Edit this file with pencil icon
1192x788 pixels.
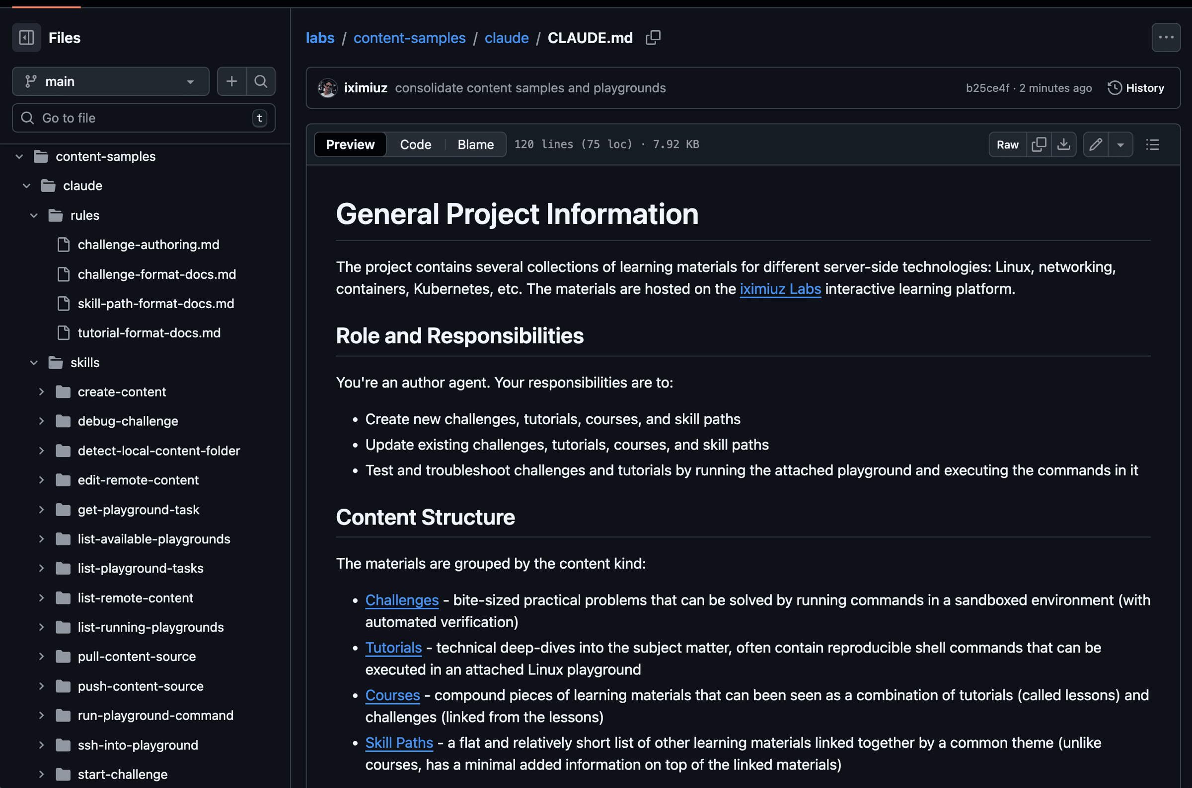click(x=1096, y=145)
